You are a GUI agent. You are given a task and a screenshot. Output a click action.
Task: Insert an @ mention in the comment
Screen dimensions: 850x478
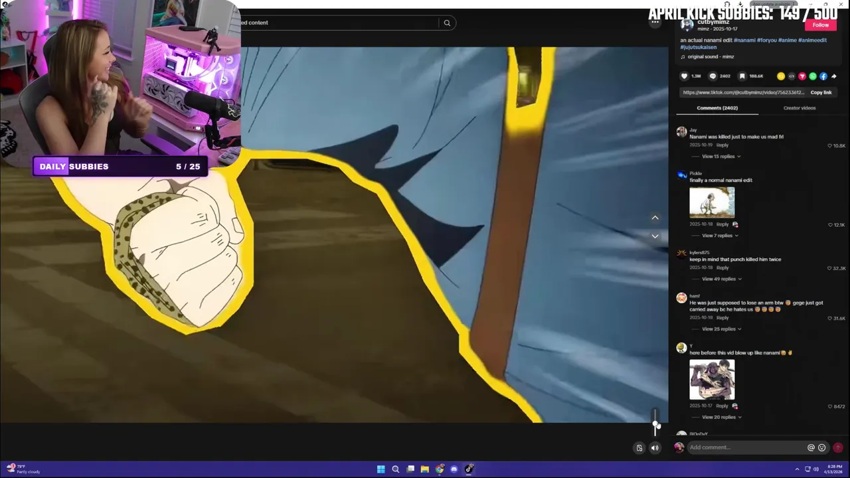click(x=811, y=447)
